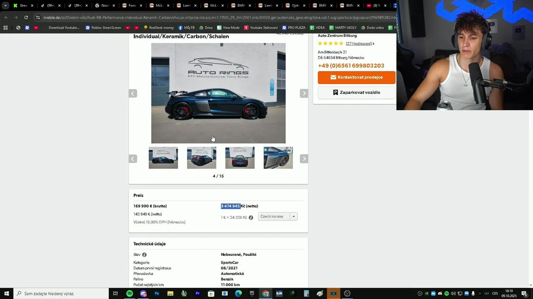Click Kontaktovat prodejce button
The image size is (533, 299).
pos(356,77)
